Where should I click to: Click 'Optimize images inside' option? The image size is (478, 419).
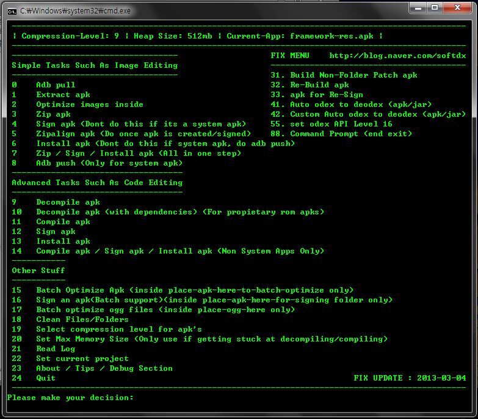90,104
